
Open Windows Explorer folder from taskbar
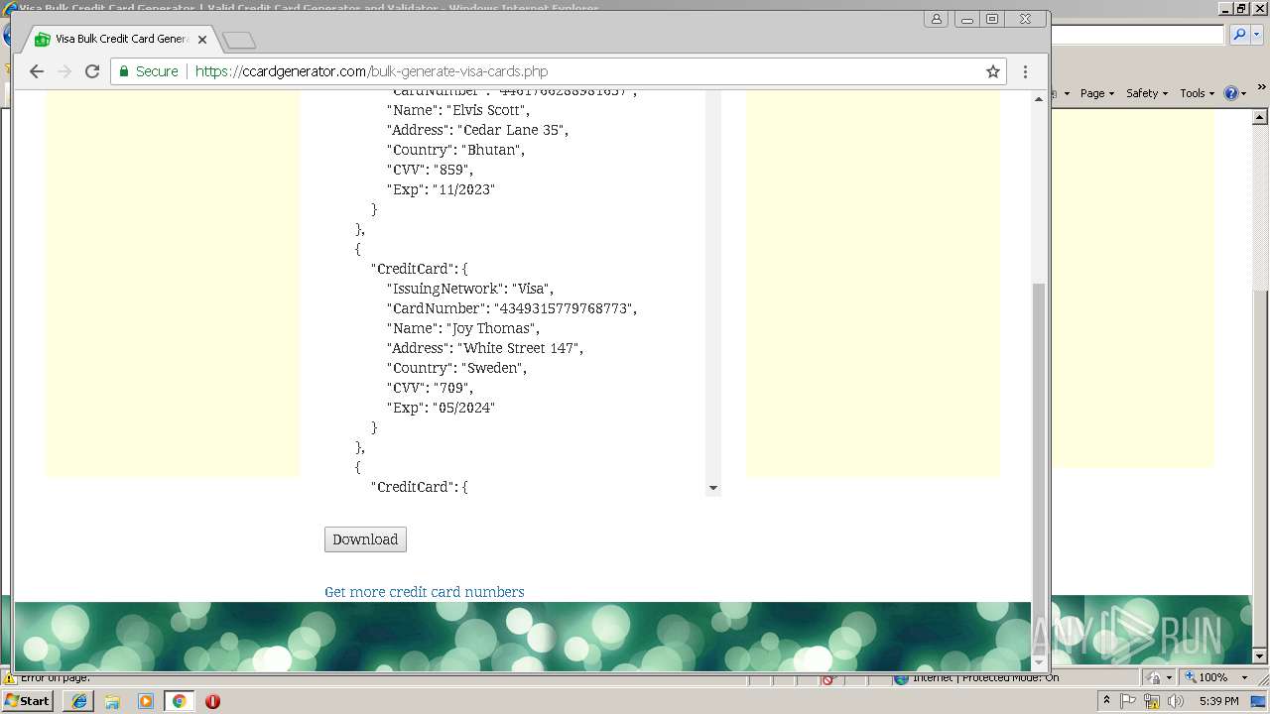(112, 700)
